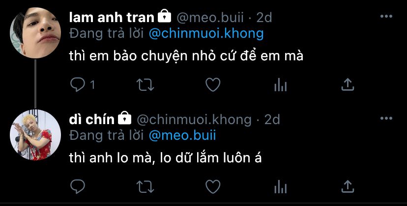This screenshot has height=206, width=407.
Task: Open more options on lam anh tran's tweet
Action: pyautogui.click(x=386, y=16)
